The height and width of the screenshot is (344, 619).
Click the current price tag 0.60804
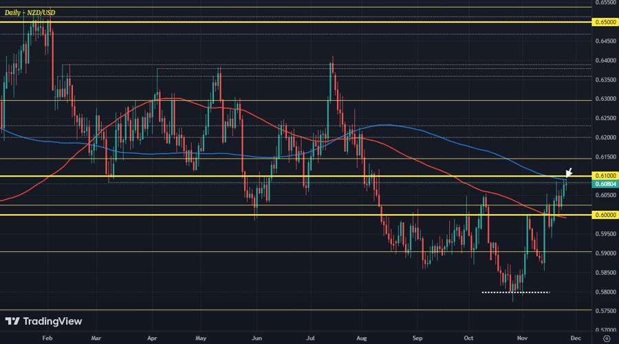click(605, 184)
